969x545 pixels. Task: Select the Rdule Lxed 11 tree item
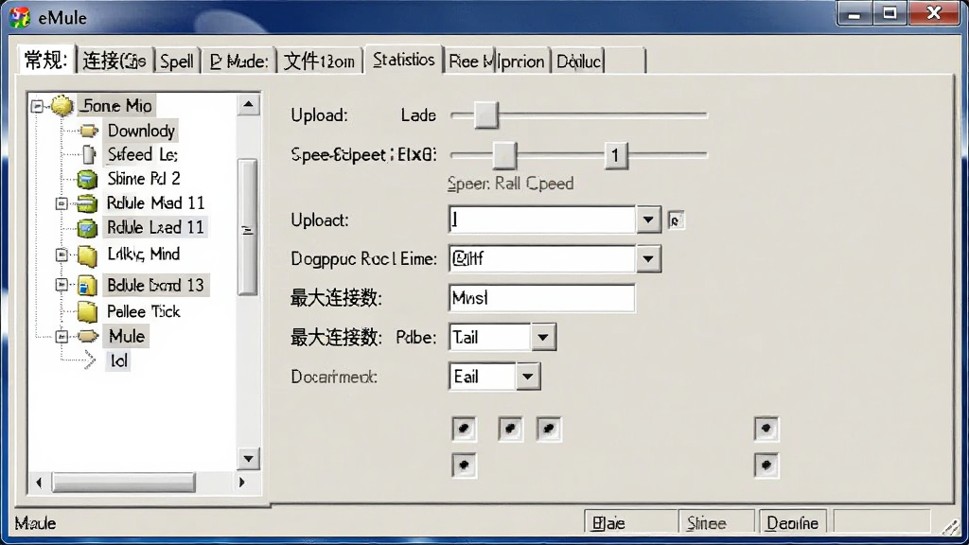click(155, 227)
